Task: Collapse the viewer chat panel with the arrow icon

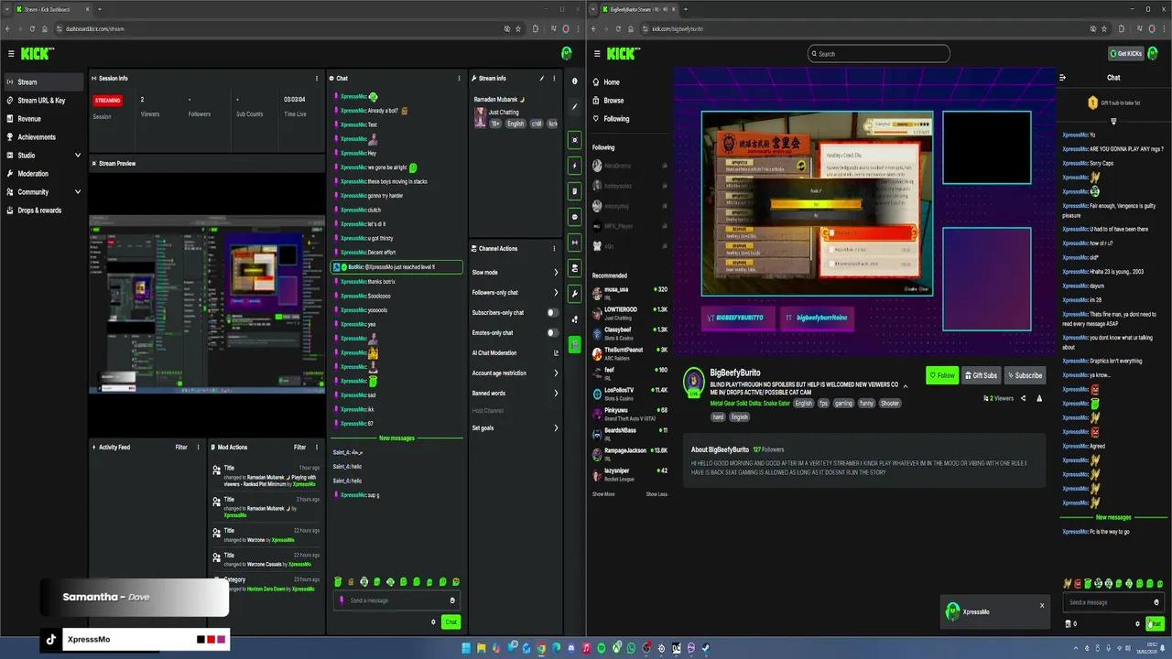Action: click(1062, 78)
